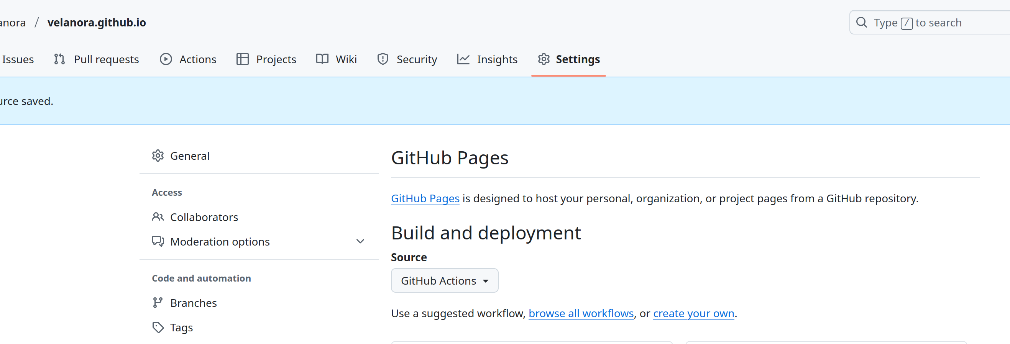Click the Security shield icon
Screen dimensions: 1010x344
[383, 59]
